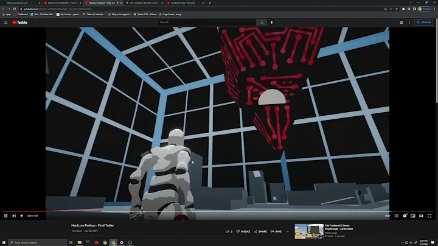
Task: Go forward in browser history
Action: (9, 9)
